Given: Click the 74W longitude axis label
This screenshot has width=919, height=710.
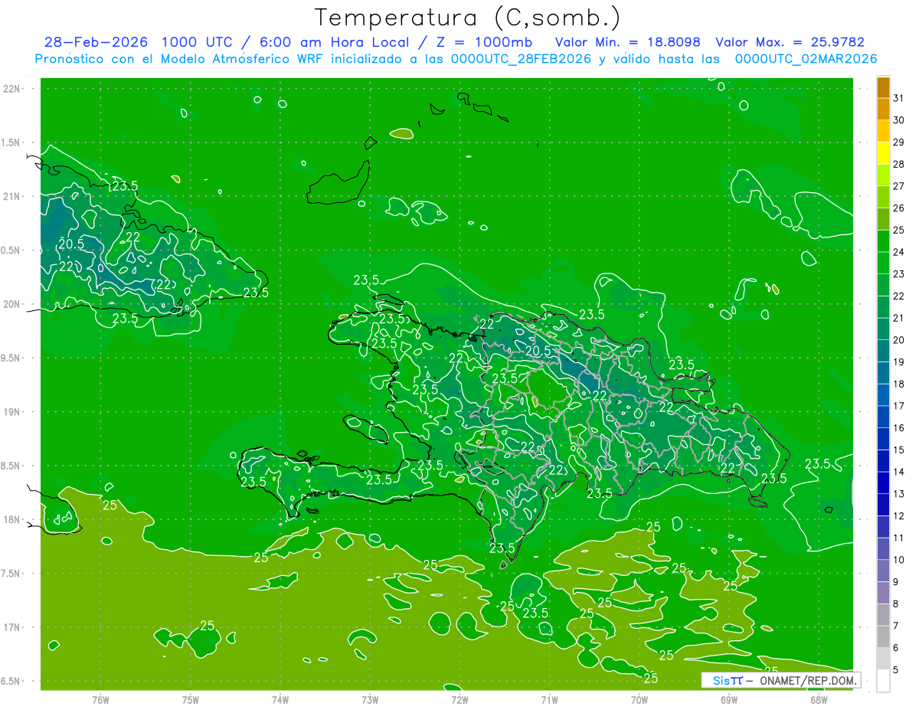Looking at the screenshot, I should (x=280, y=699).
